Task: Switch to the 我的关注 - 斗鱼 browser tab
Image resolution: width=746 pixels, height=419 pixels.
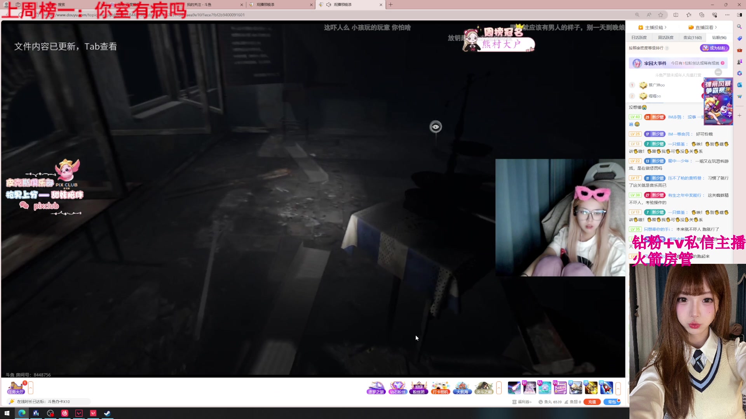Action: [212, 5]
